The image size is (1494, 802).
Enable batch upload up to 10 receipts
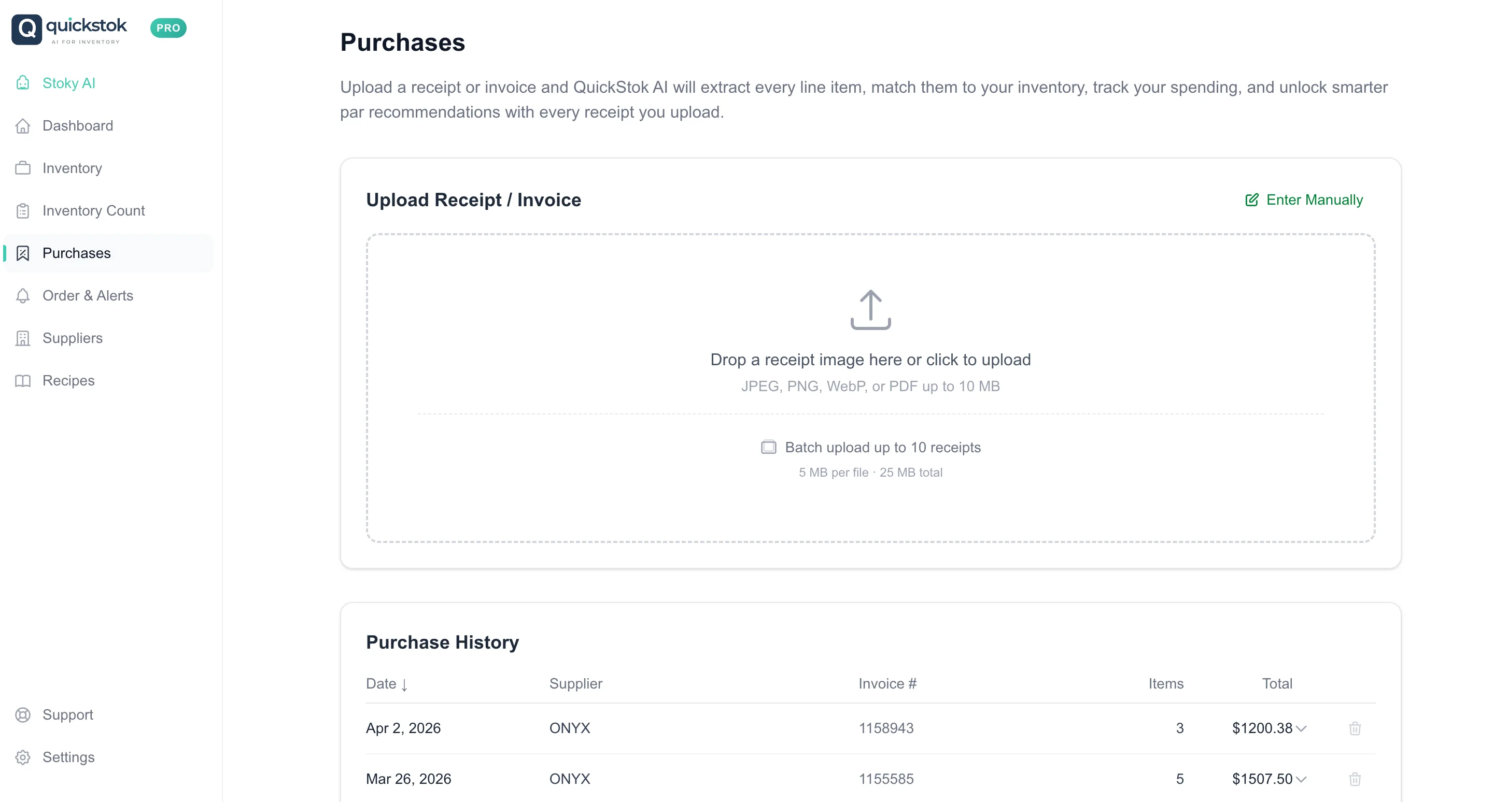[768, 447]
